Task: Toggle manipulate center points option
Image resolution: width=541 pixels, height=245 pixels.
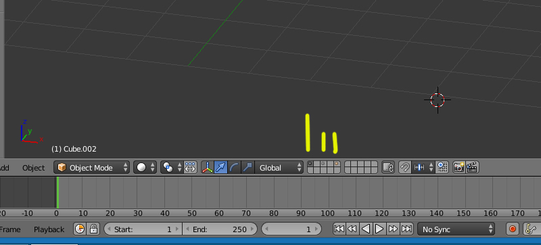Action: 190,167
